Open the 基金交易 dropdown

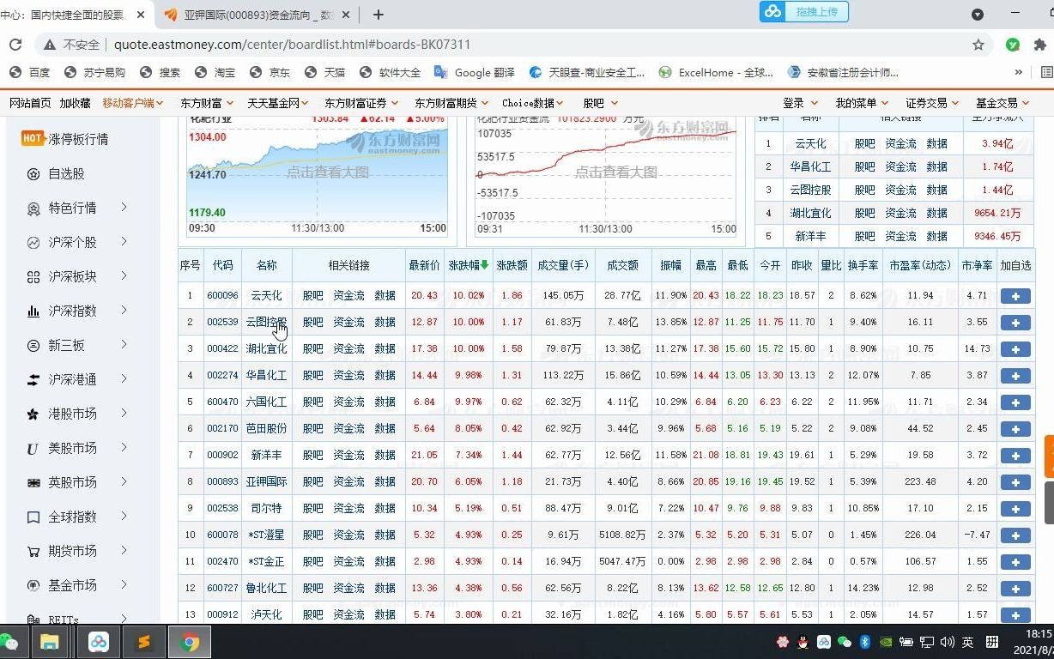1002,103
